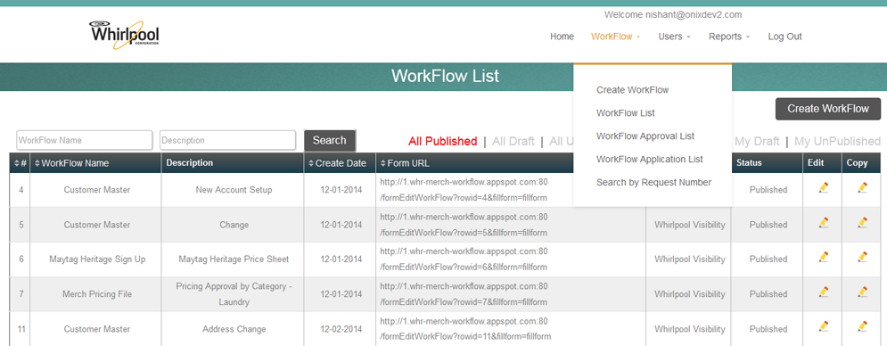
Task: Filter by All Draft workflows
Action: coord(513,141)
